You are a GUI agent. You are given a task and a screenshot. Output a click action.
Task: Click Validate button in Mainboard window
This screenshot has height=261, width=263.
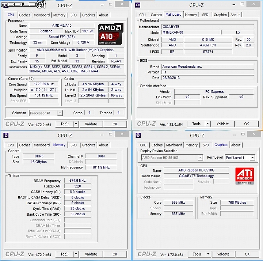(222, 124)
